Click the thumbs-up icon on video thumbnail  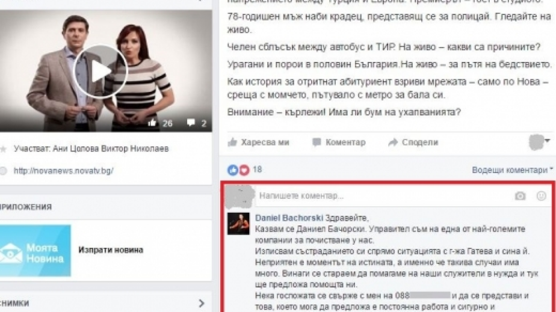[152, 123]
